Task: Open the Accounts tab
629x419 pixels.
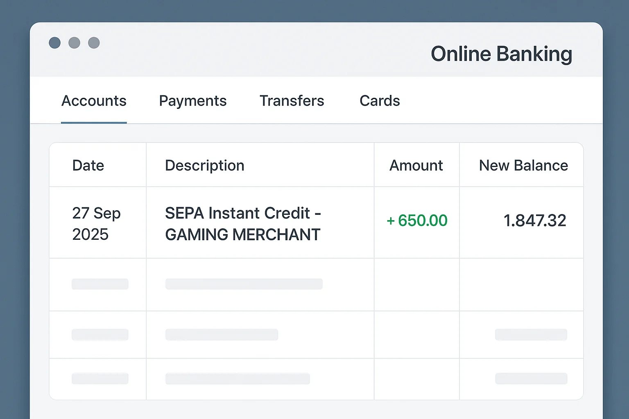Action: [x=94, y=101]
